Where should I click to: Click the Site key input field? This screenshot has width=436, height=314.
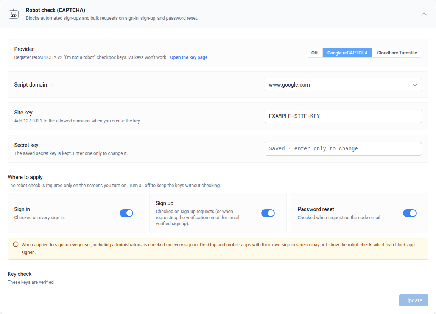(343, 116)
